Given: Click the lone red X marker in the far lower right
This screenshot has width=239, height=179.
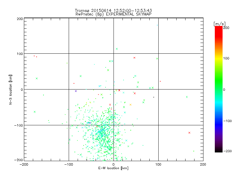Looking at the screenshot, I should pyautogui.click(x=189, y=133).
